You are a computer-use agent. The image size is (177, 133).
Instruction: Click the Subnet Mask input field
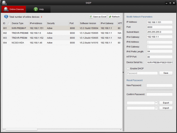click(x=160, y=32)
